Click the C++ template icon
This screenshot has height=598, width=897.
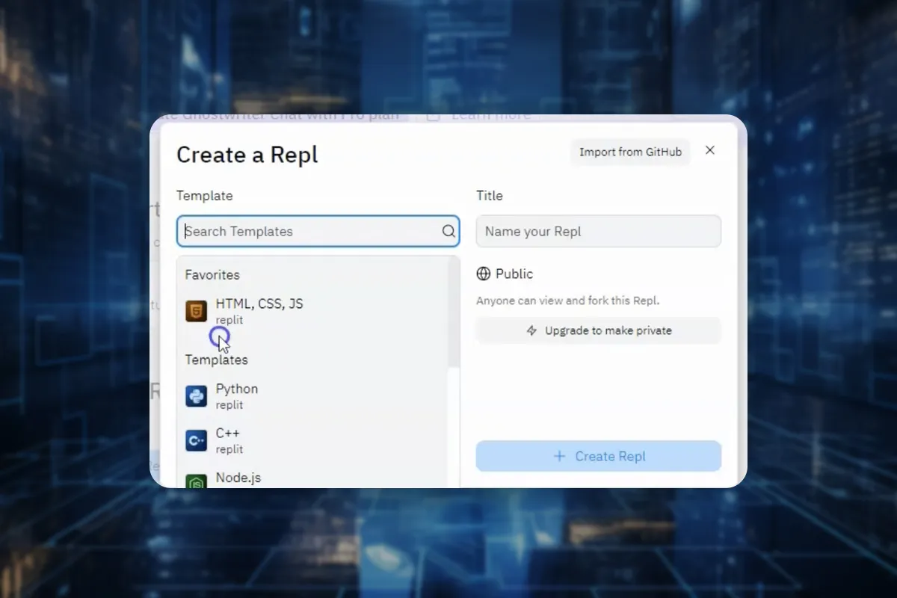[x=196, y=440]
